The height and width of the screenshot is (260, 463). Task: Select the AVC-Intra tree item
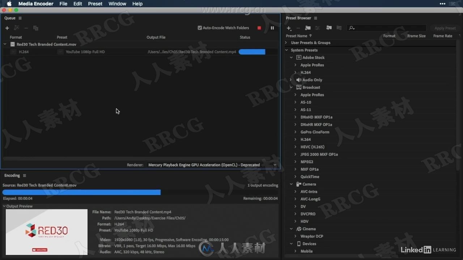click(309, 192)
